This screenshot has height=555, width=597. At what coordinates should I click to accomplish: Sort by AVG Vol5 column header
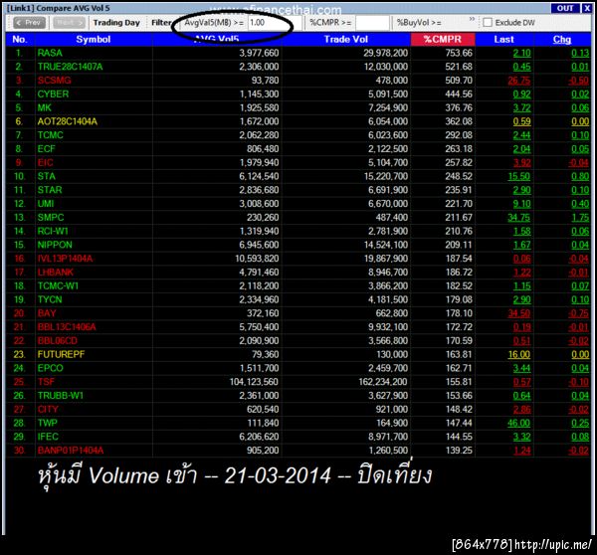217,39
